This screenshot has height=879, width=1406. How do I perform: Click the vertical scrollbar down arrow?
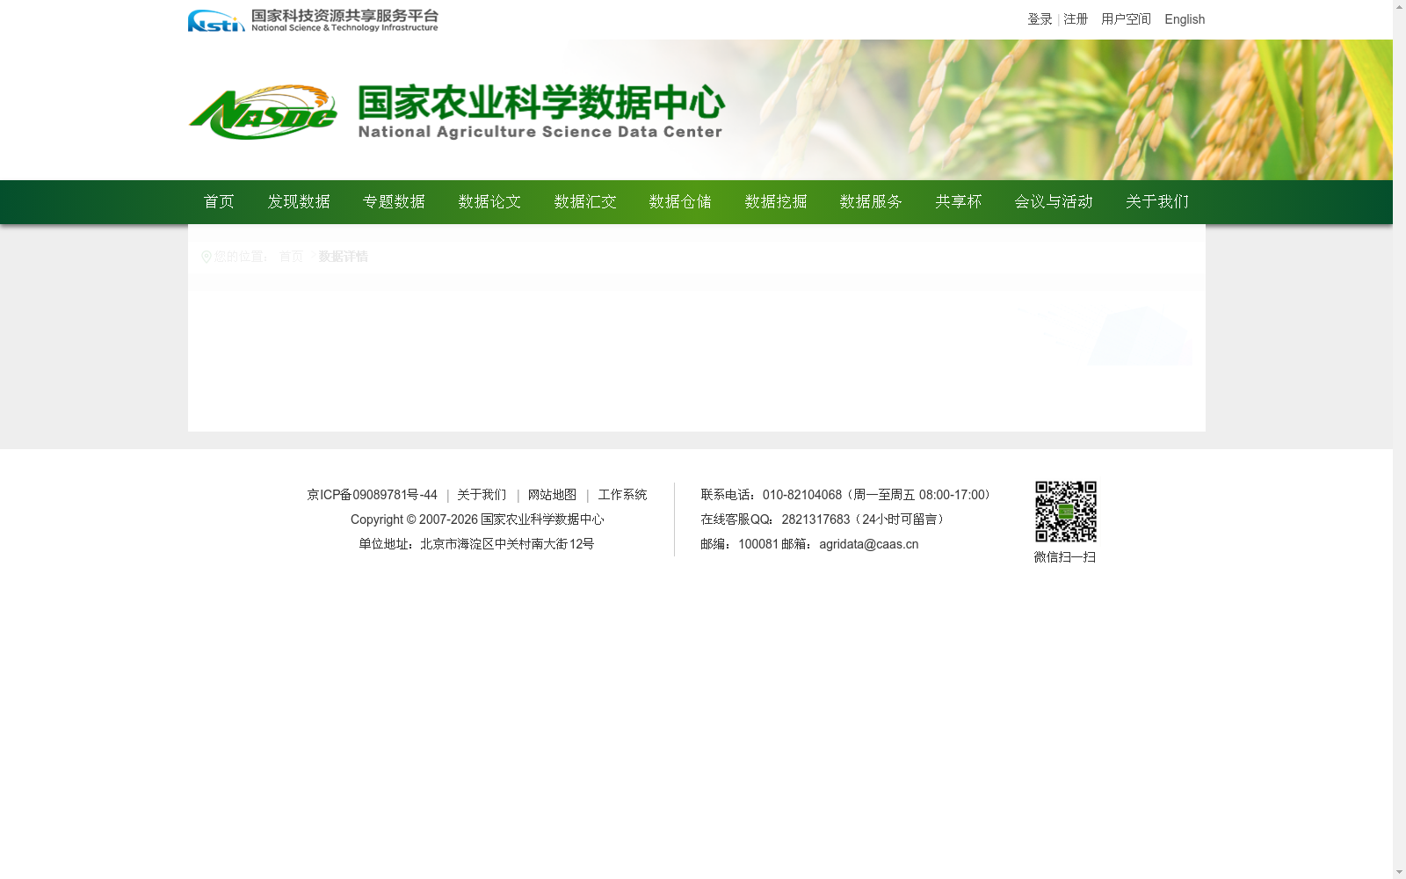pyautogui.click(x=1399, y=872)
